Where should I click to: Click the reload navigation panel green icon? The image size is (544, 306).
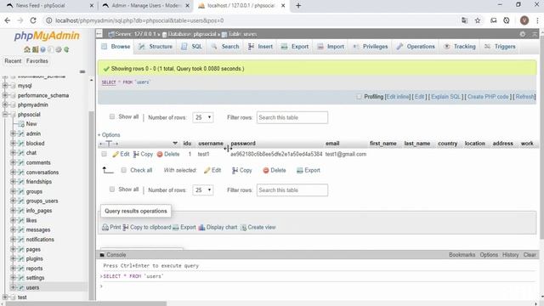(66, 49)
